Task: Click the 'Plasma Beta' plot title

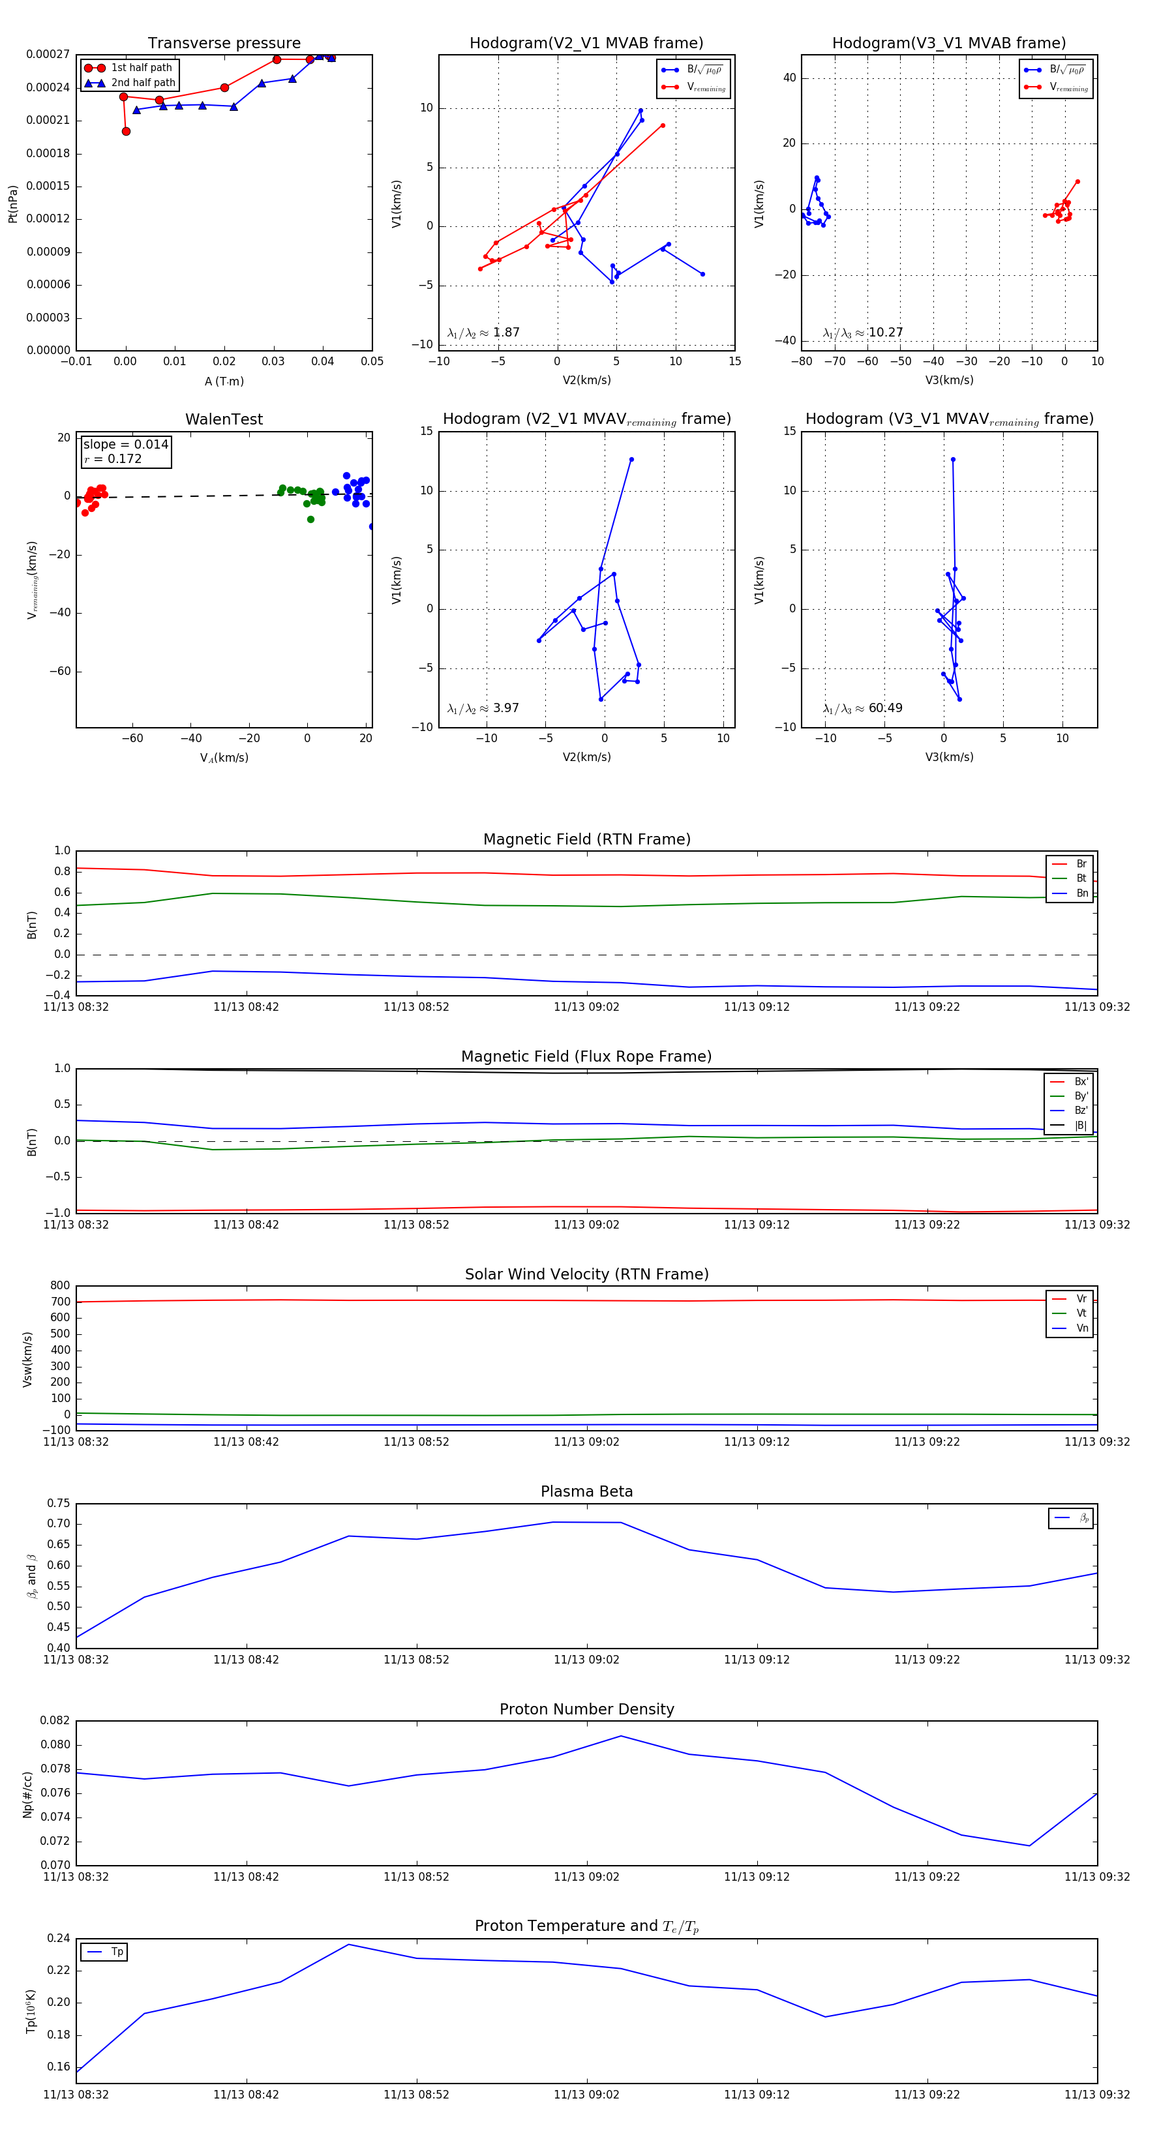Action: pos(586,1492)
